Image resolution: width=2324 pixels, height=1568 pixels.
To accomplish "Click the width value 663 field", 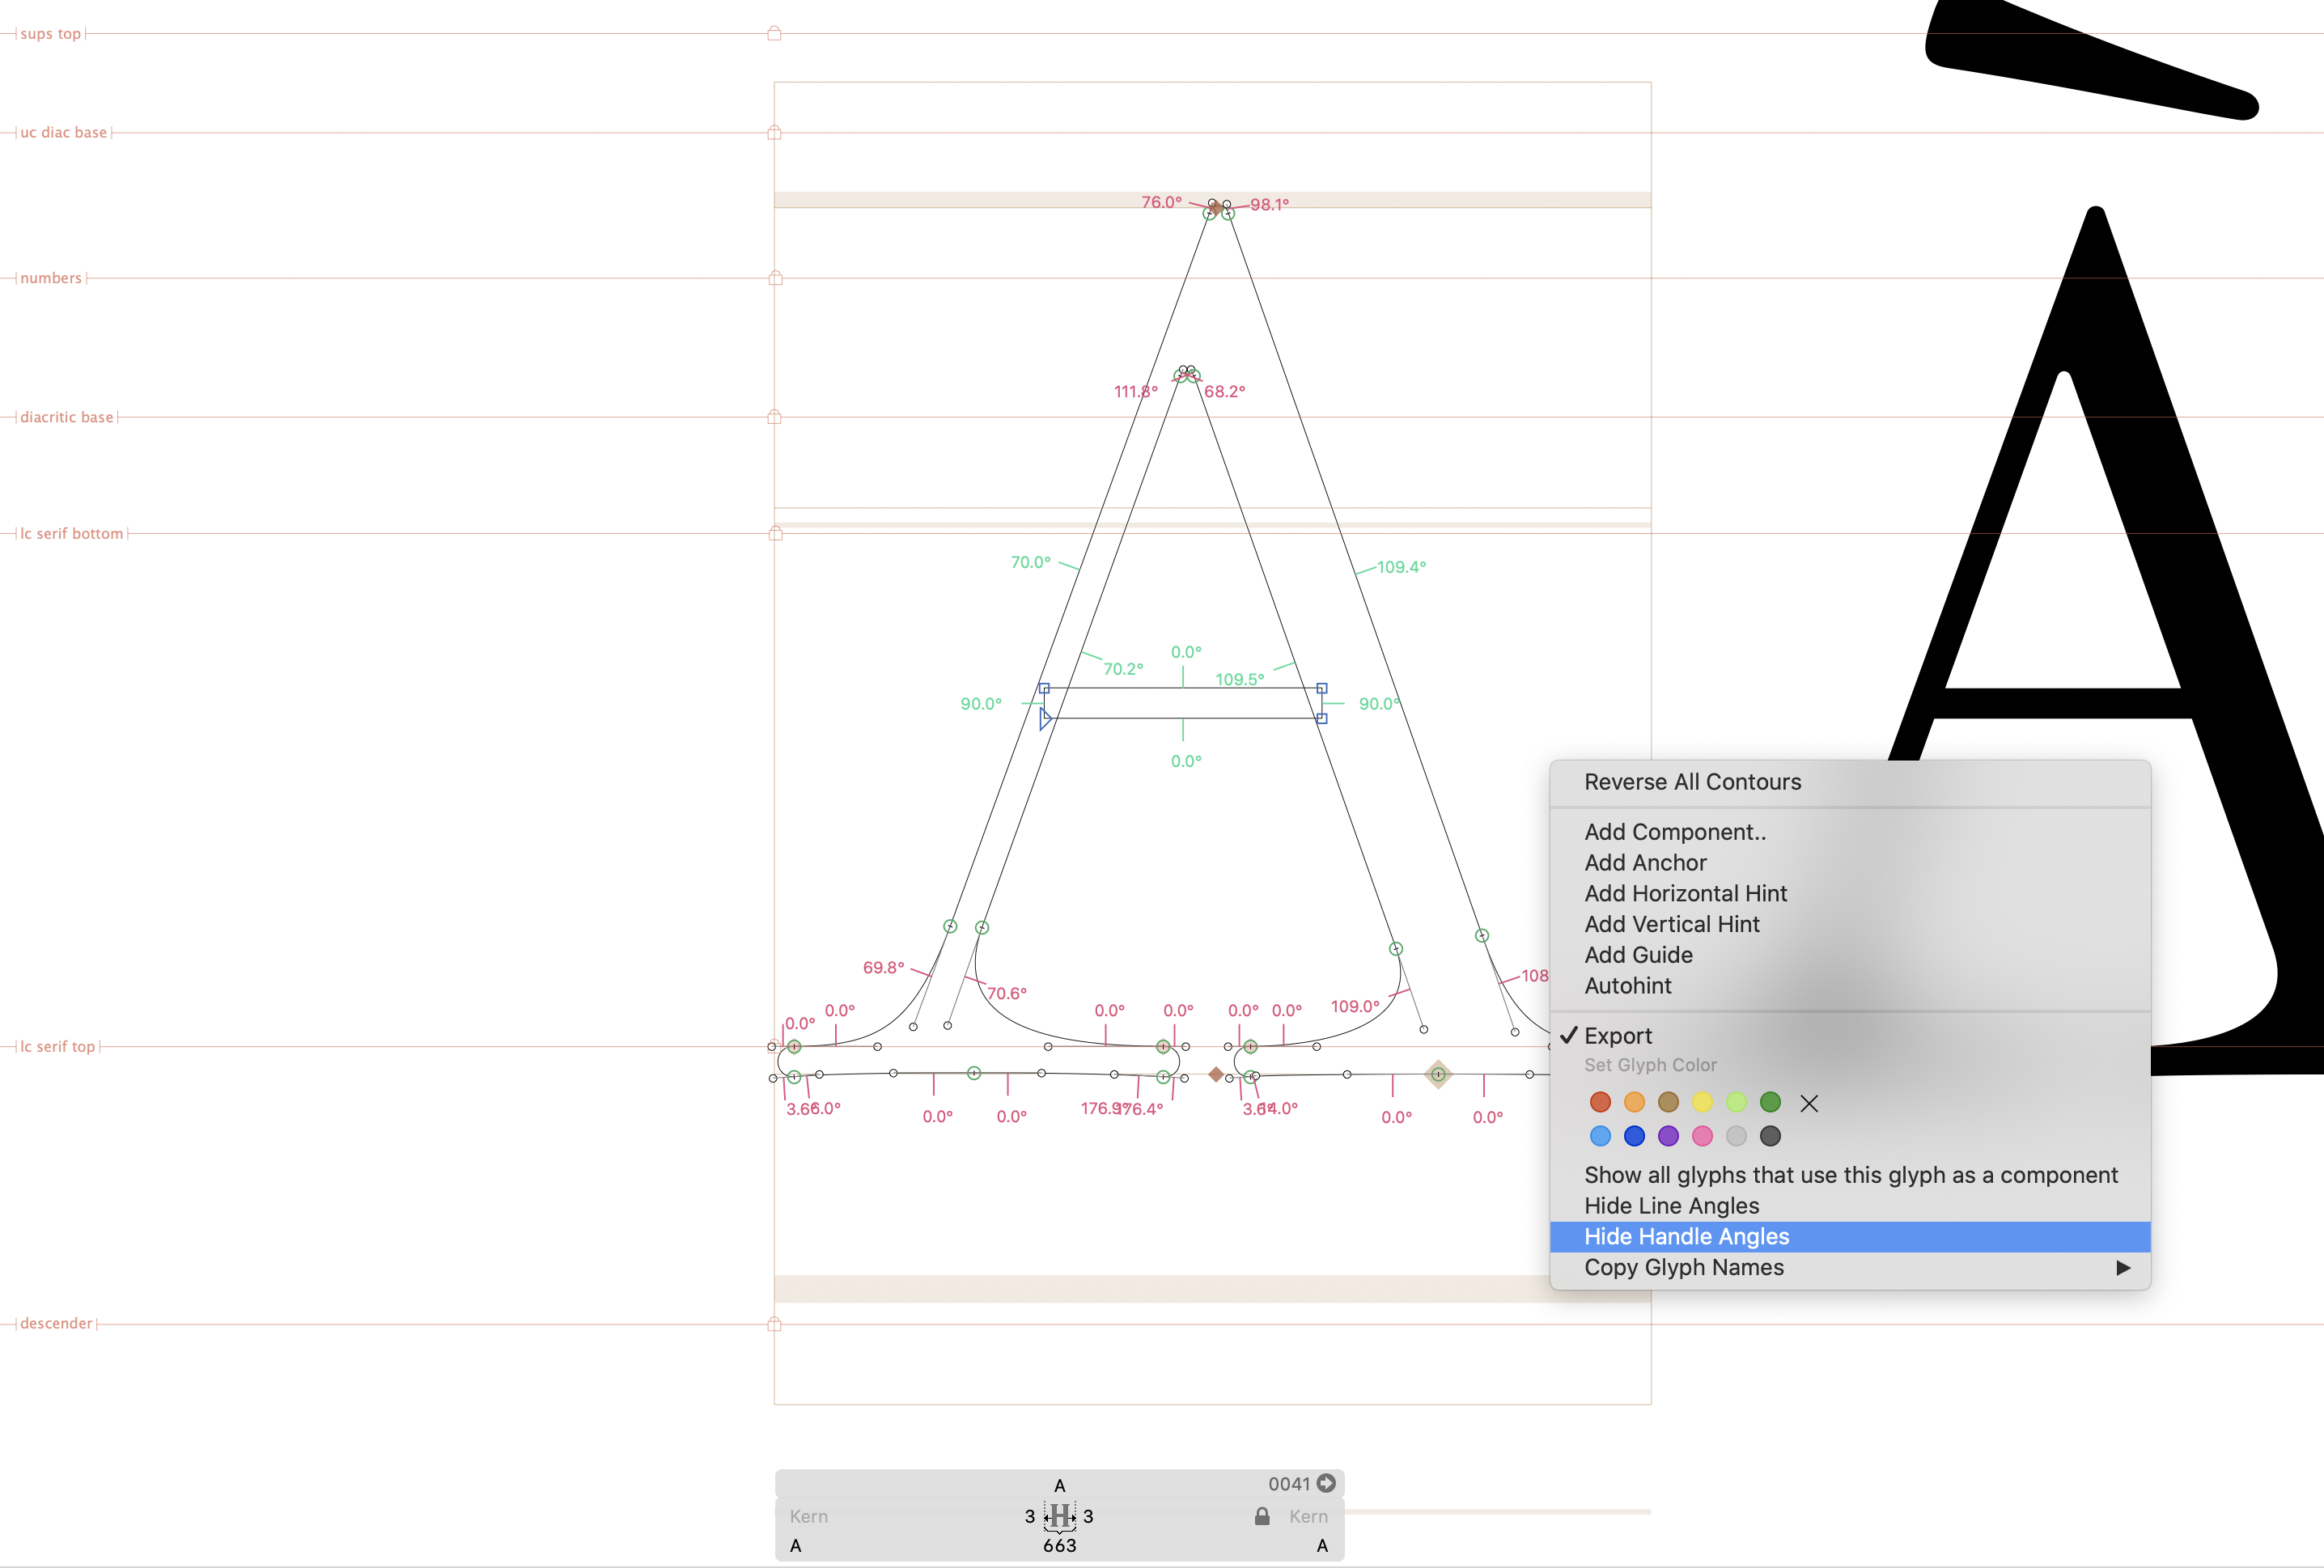I will 1059,1545.
